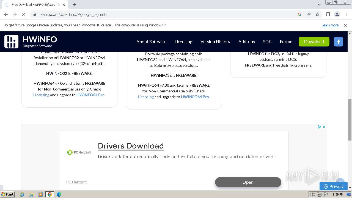The height and width of the screenshot is (198, 352).
Task: Stop loading the page
Action: coord(24,14)
